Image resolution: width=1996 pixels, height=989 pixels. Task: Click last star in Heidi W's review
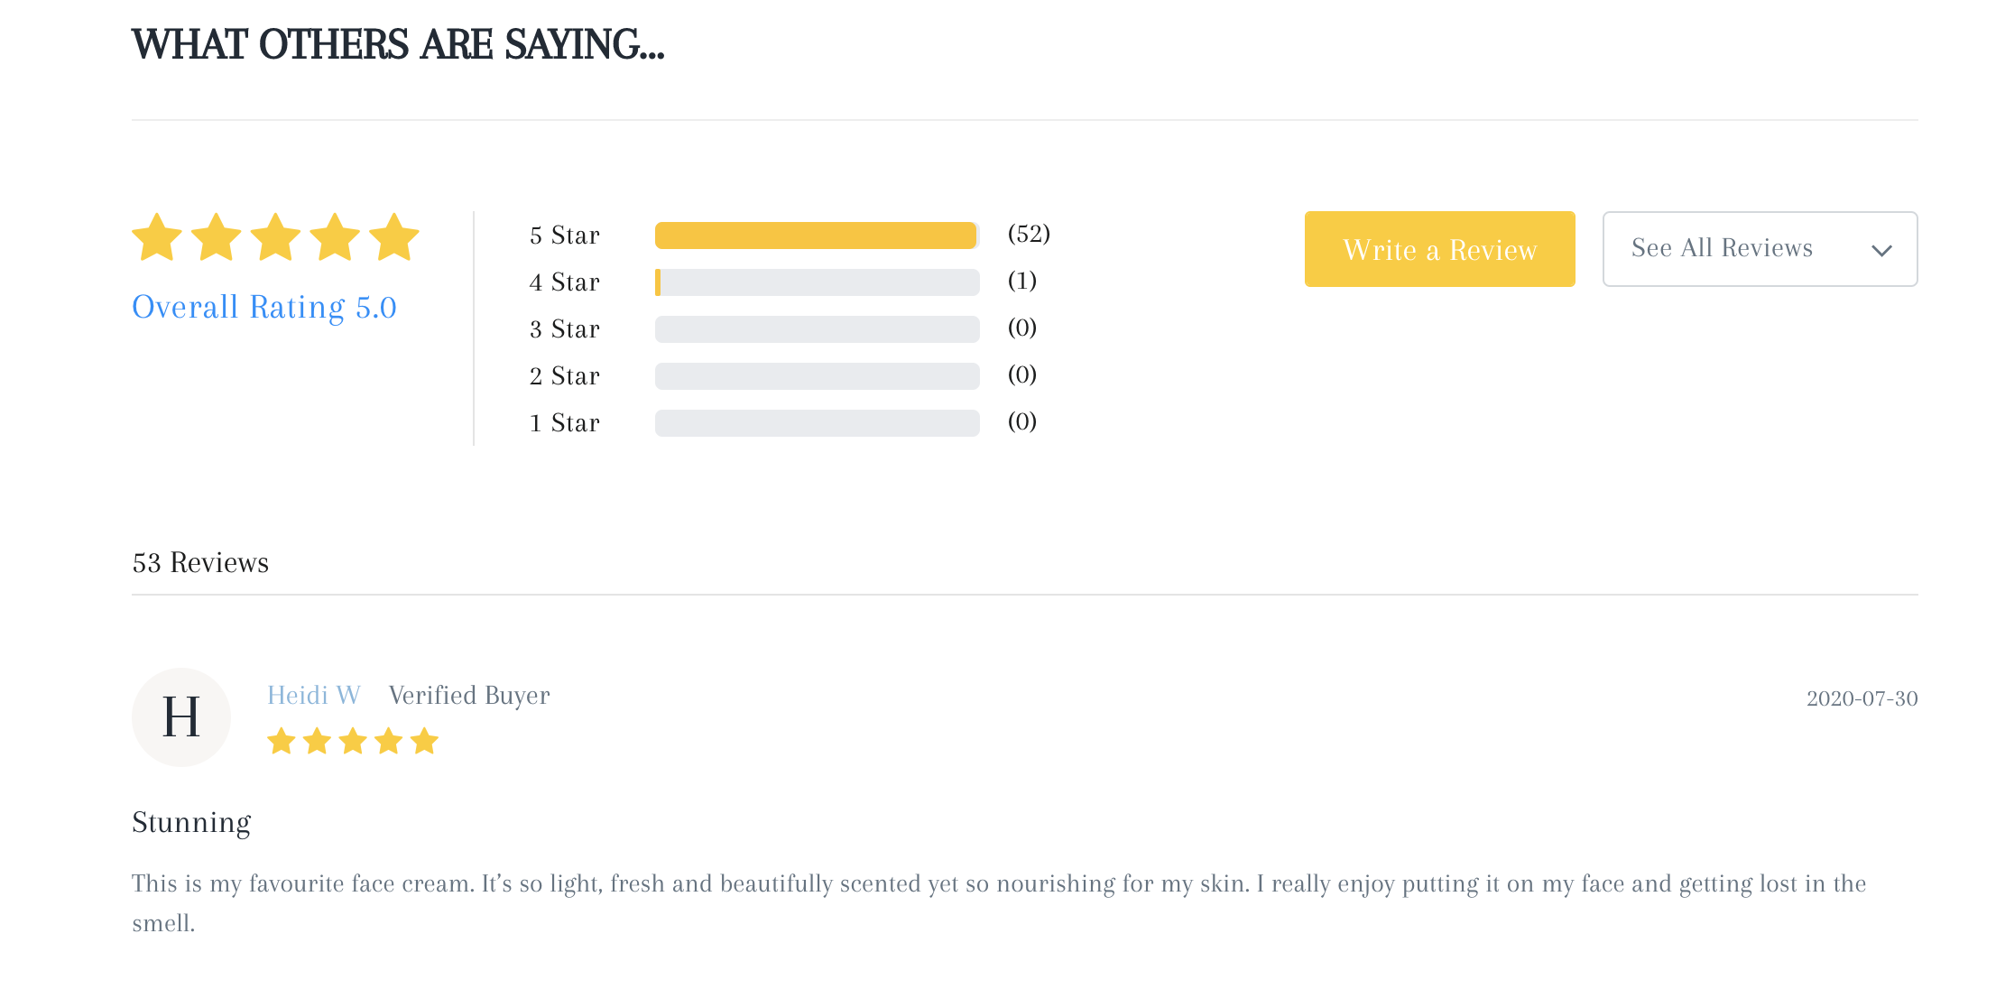click(x=424, y=742)
